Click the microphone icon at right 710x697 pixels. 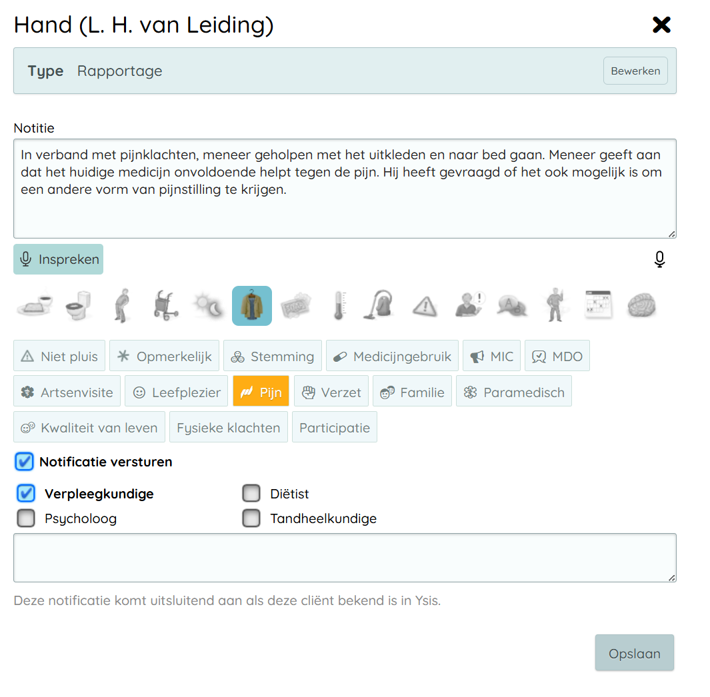pyautogui.click(x=659, y=259)
